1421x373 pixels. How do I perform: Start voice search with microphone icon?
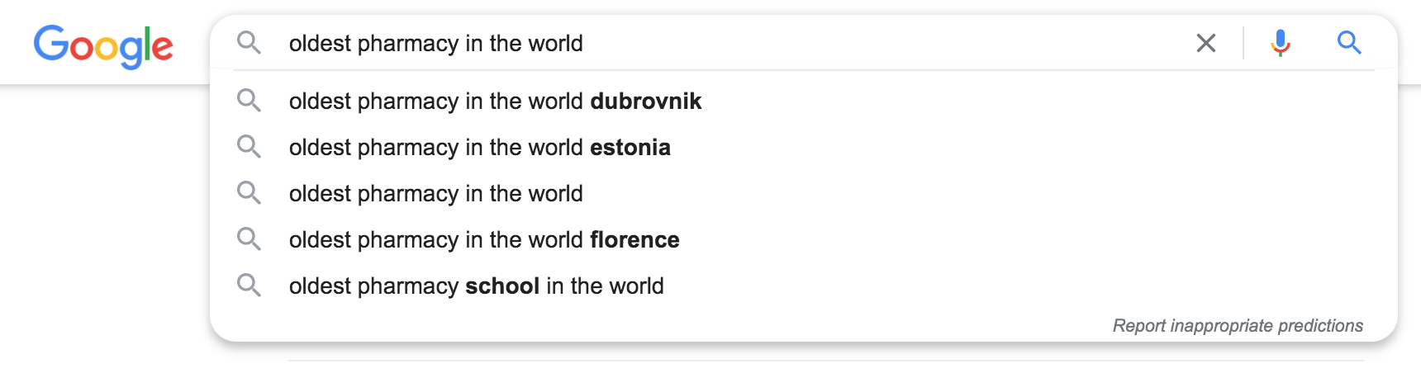point(1280,43)
